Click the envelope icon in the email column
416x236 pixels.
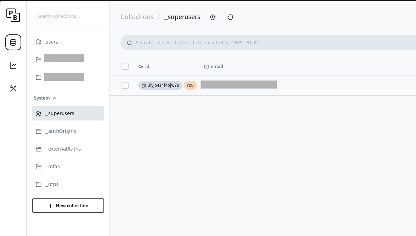click(x=206, y=66)
